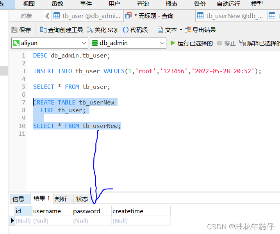Viewport: 280px width, 234px height.
Task: Open the 用户 menu
Action: pos(114,4)
